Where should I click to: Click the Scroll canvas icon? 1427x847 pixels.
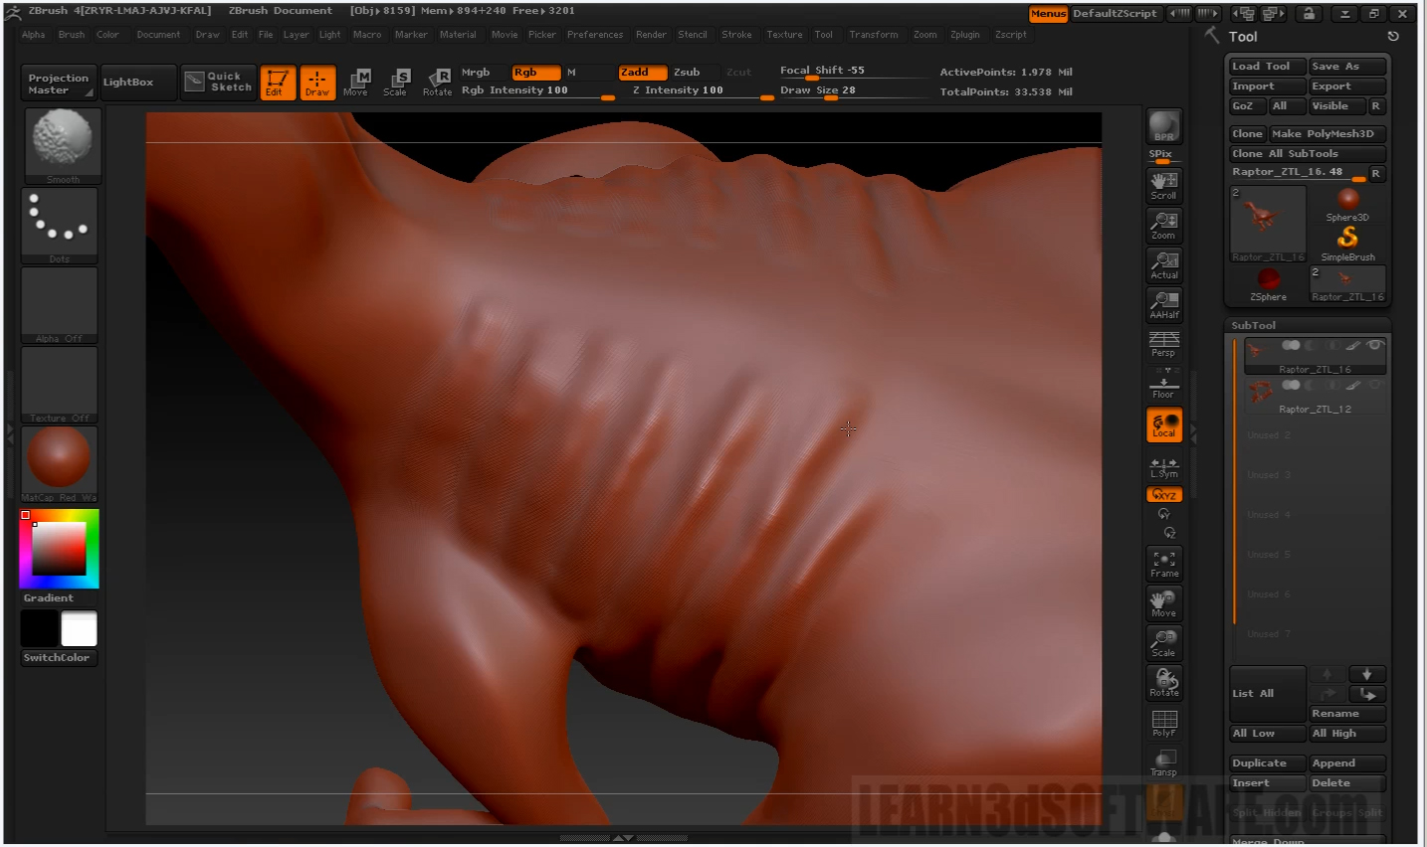coord(1163,185)
